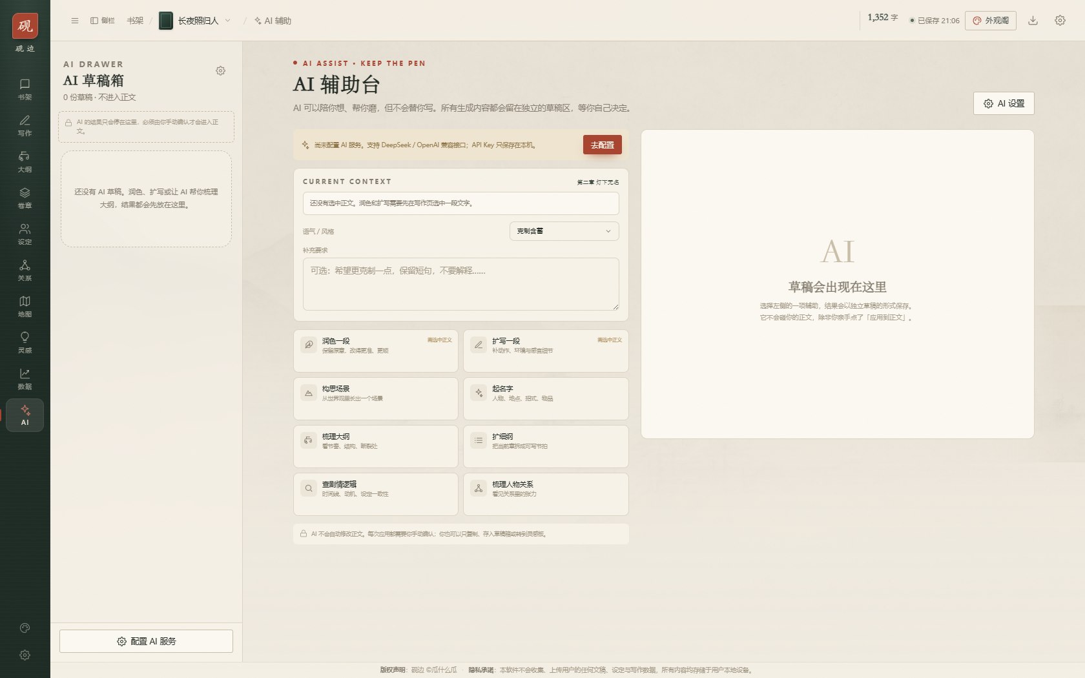This screenshot has height=678, width=1085.
Task: Open top-right settings gear icon
Action: [1060, 21]
